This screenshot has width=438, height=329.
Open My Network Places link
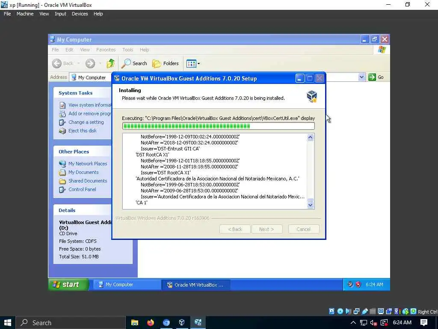[x=88, y=164]
